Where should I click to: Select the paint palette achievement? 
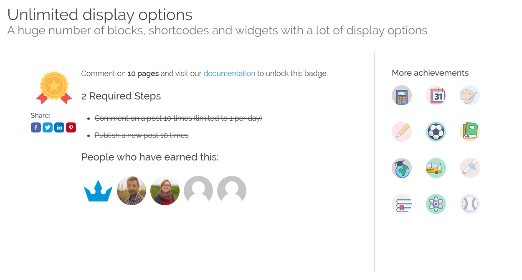(470, 96)
